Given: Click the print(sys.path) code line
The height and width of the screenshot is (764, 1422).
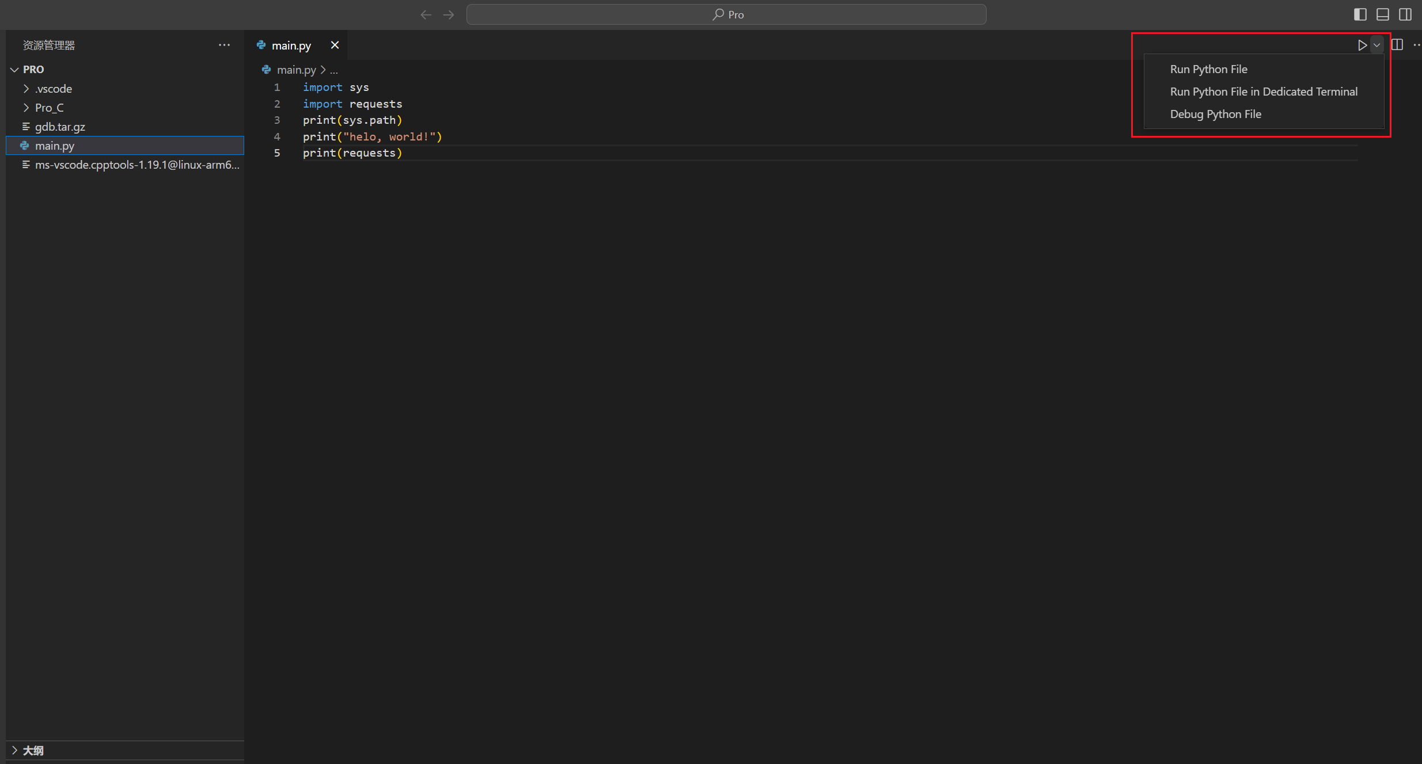Looking at the screenshot, I should (352, 120).
